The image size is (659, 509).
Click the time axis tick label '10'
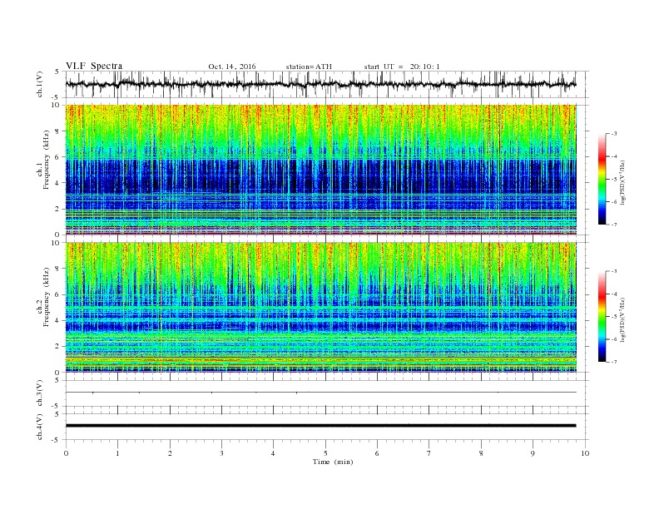585,453
